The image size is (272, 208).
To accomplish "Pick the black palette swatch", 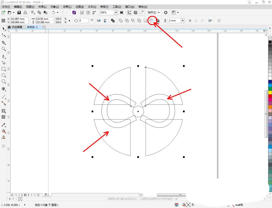I will (270, 42).
